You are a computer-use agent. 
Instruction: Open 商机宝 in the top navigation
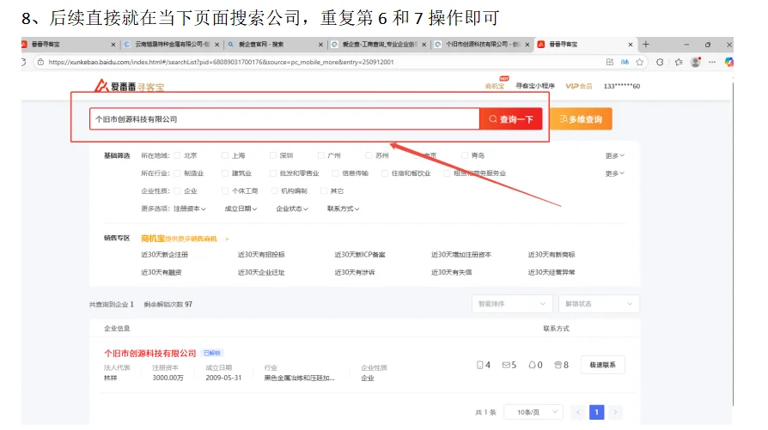point(495,86)
